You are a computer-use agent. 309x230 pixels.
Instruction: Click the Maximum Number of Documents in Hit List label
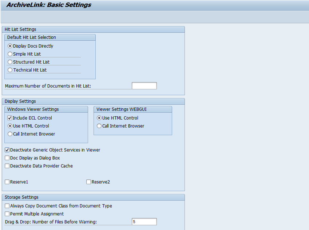click(48, 86)
